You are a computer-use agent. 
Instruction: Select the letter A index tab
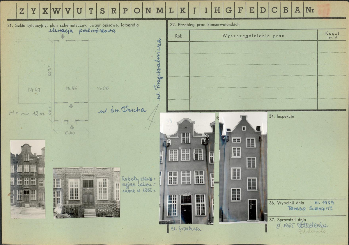(297, 11)
